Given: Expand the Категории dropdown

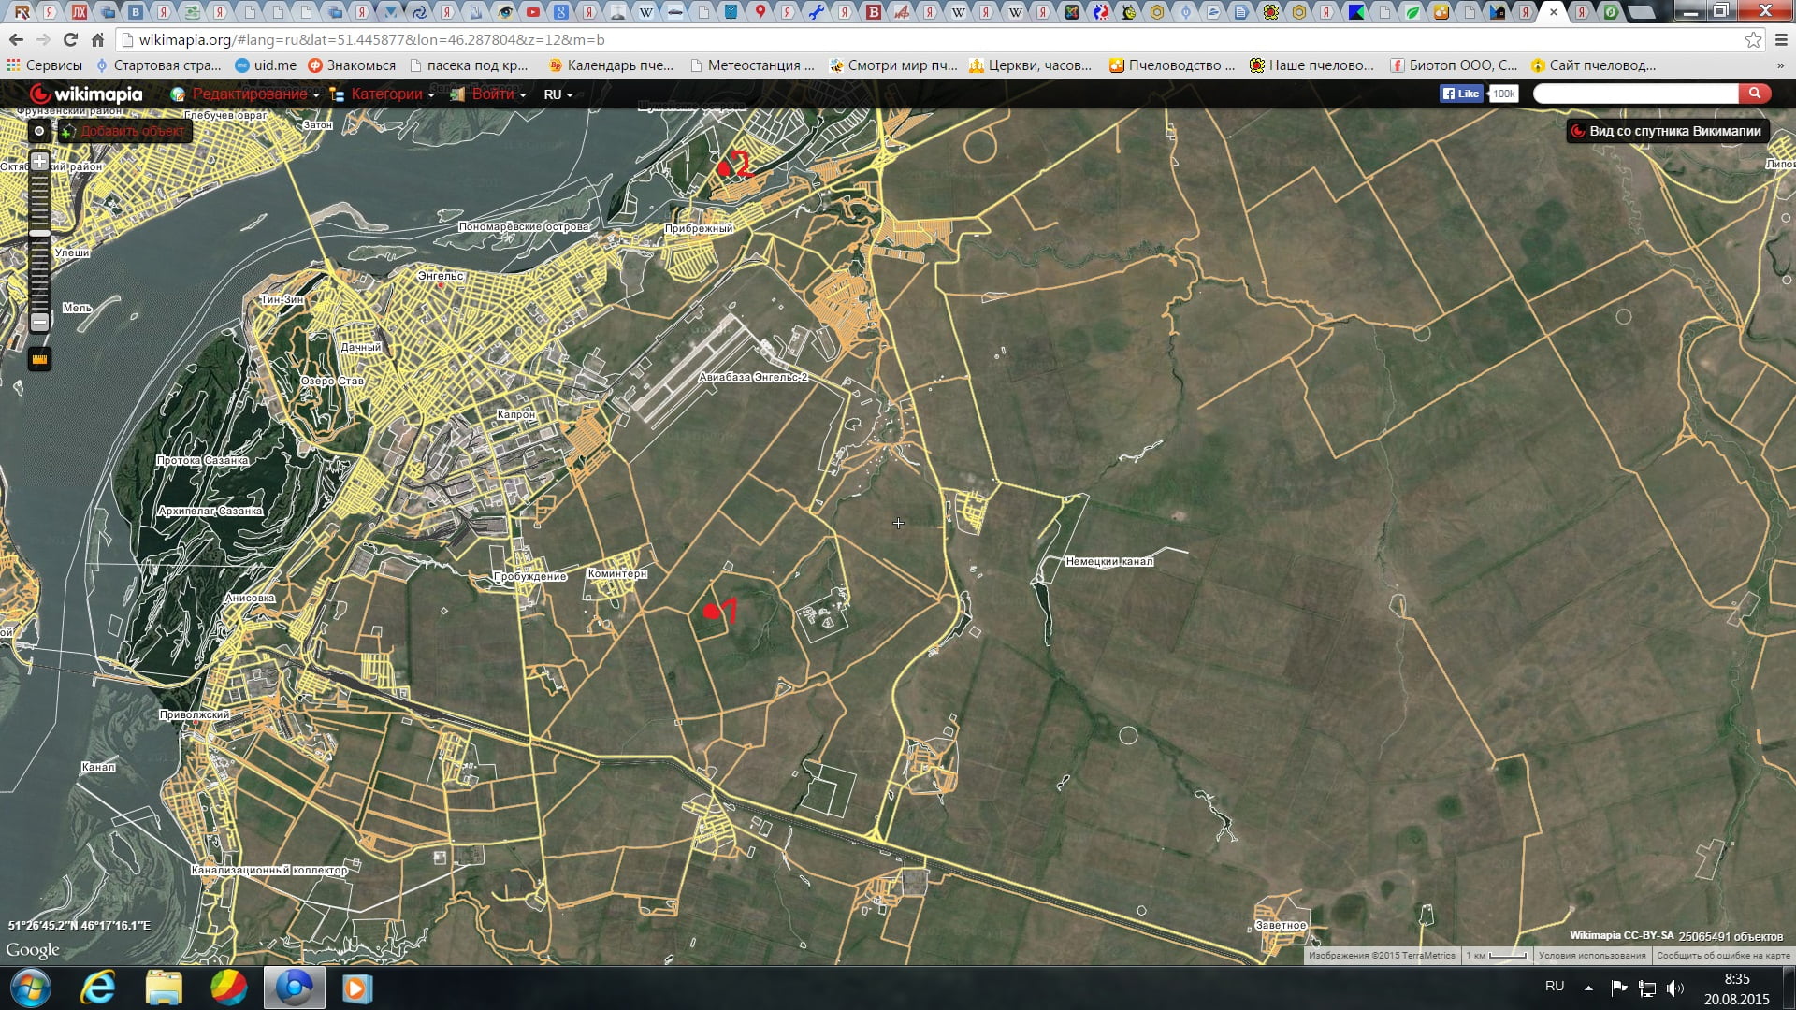Looking at the screenshot, I should coord(385,94).
